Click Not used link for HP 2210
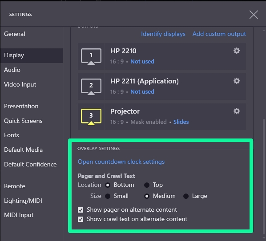The height and width of the screenshot is (241, 266). tap(142, 61)
